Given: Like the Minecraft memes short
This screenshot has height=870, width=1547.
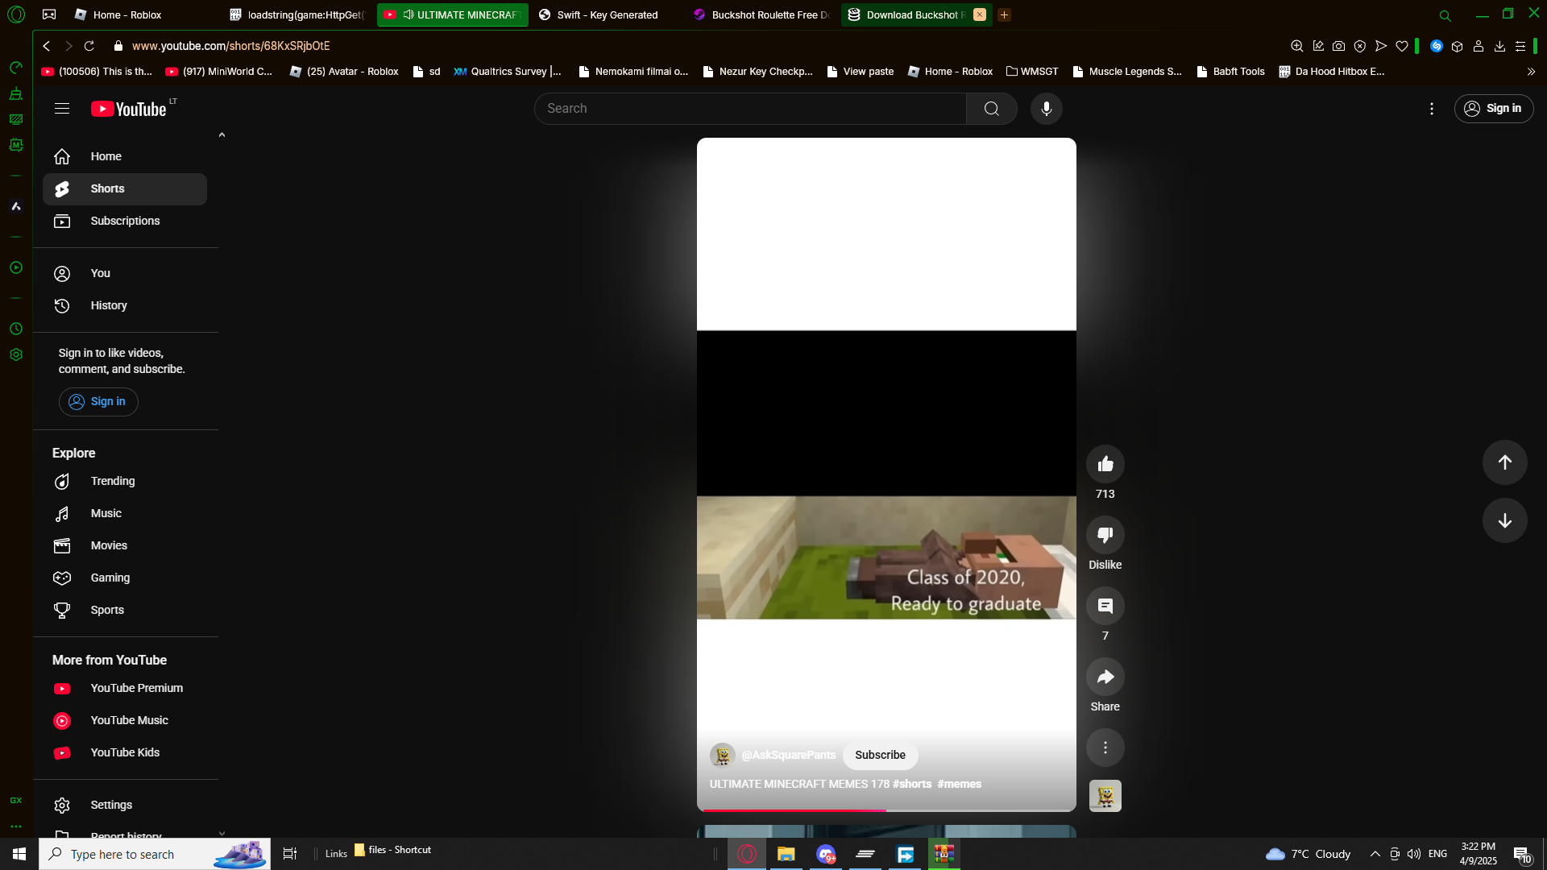Looking at the screenshot, I should coord(1105,464).
